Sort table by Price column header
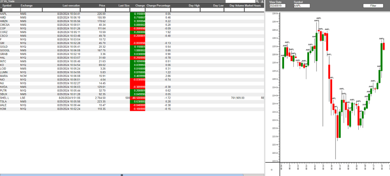 102,6
